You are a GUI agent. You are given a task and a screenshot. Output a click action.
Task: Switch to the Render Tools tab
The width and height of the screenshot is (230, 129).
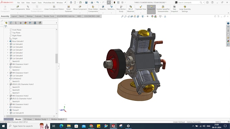(x=49, y=16)
